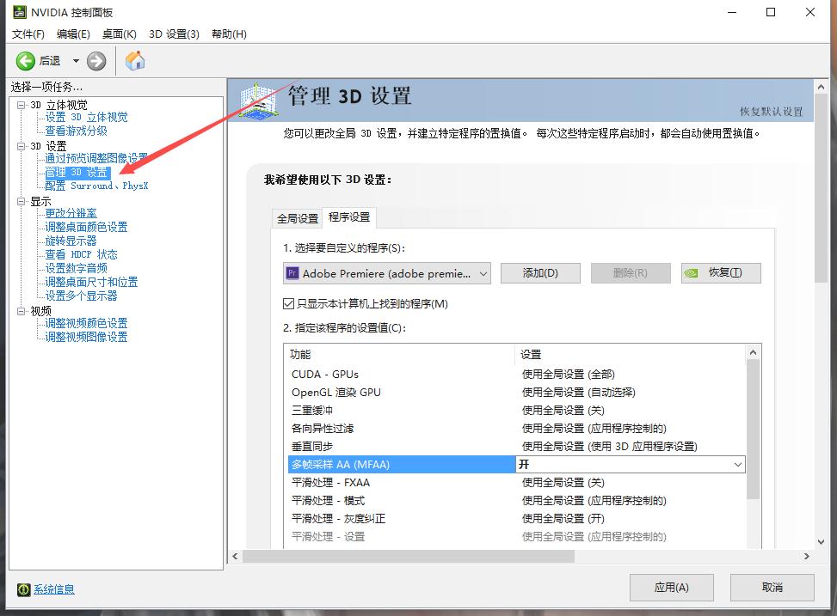The width and height of the screenshot is (837, 616).
Task: Click the 添加(D) button
Action: [540, 273]
